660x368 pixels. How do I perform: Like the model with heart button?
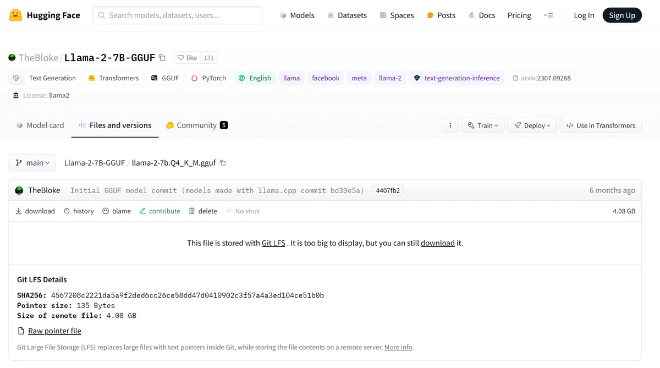186,58
